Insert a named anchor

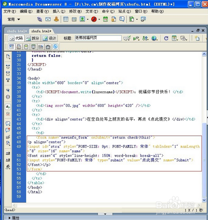(56, 19)
